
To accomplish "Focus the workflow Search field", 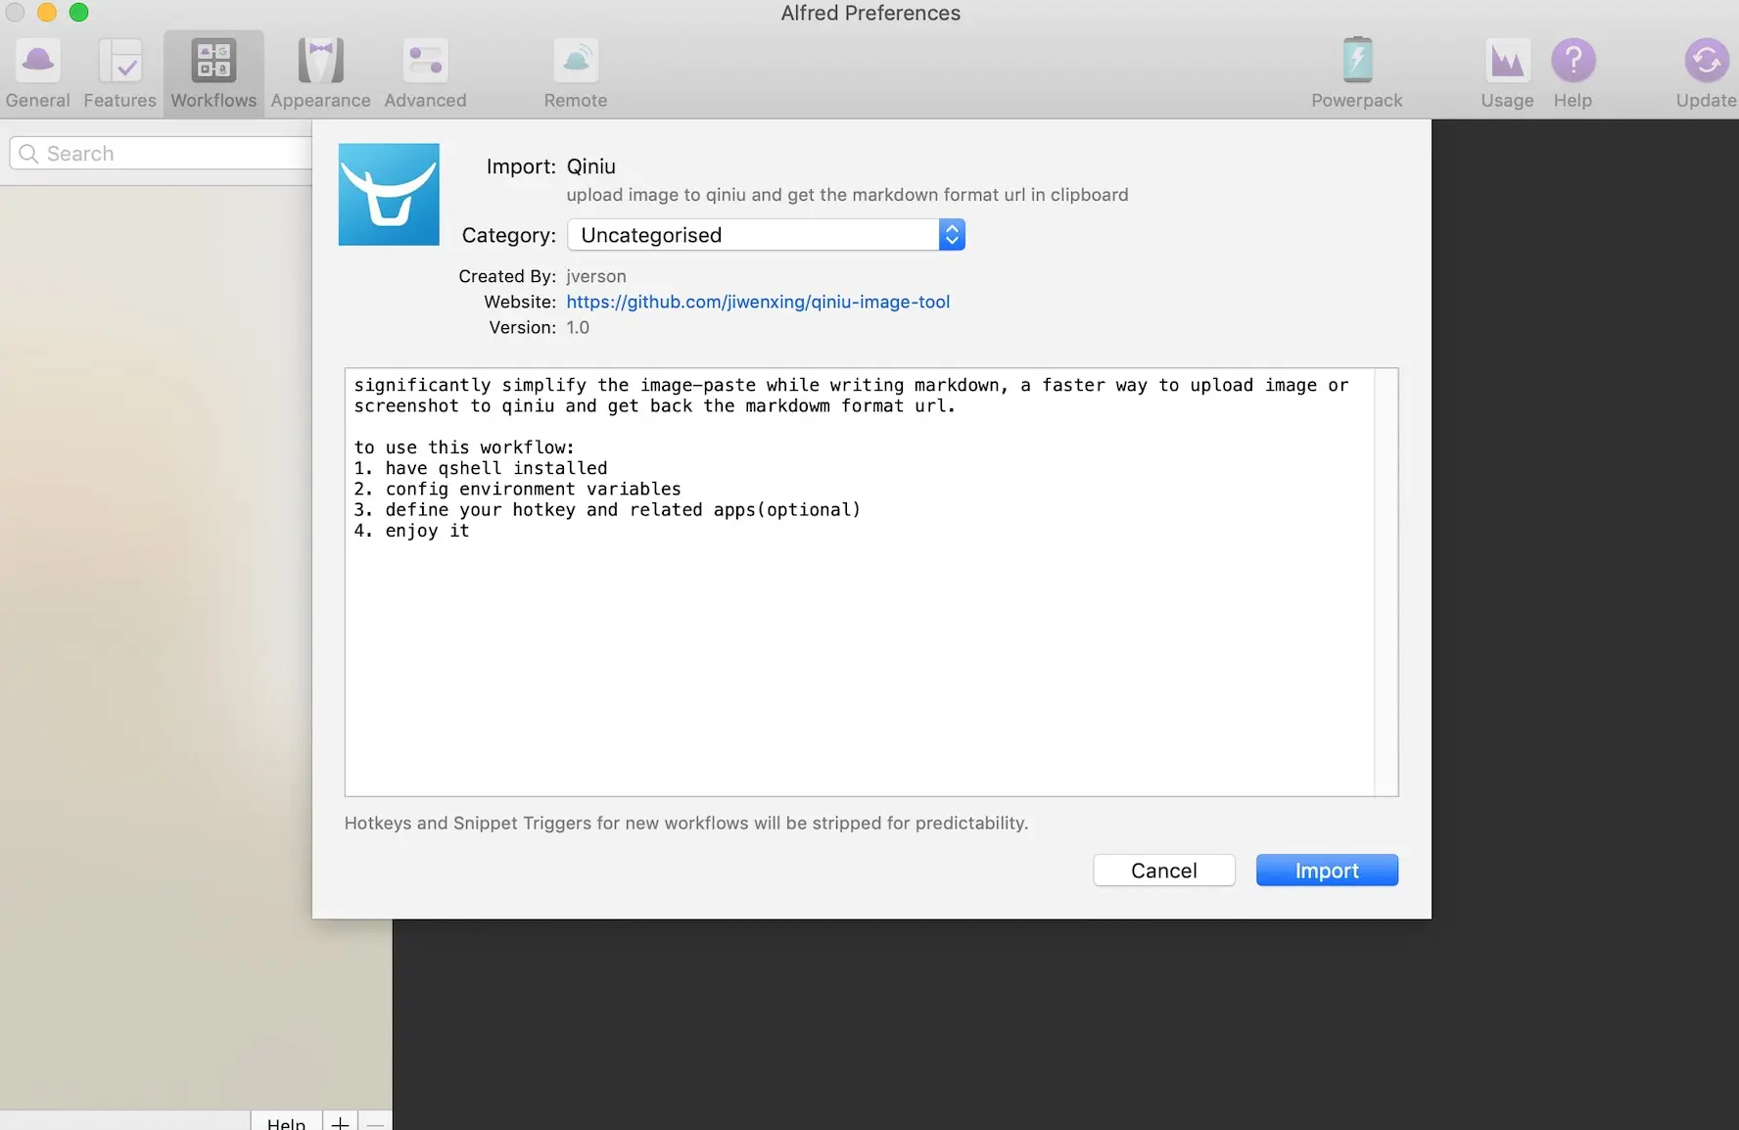I will [162, 154].
